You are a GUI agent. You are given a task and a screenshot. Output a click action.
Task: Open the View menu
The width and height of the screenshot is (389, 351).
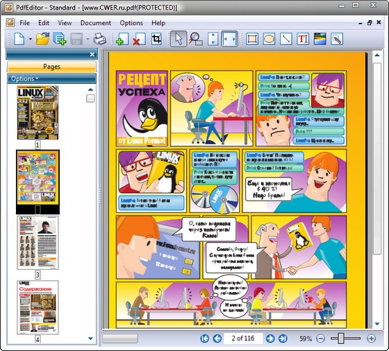click(65, 23)
